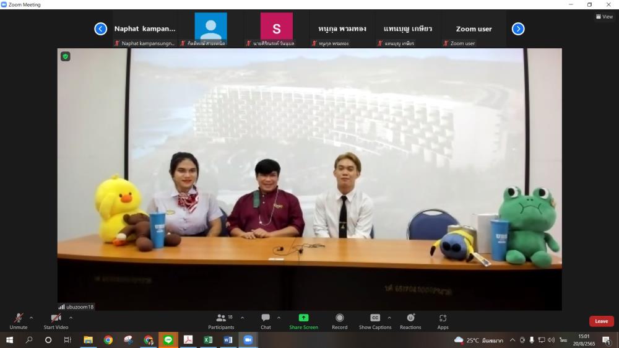Open network settings in system tray
The width and height of the screenshot is (619, 348).
pyautogui.click(x=542, y=340)
